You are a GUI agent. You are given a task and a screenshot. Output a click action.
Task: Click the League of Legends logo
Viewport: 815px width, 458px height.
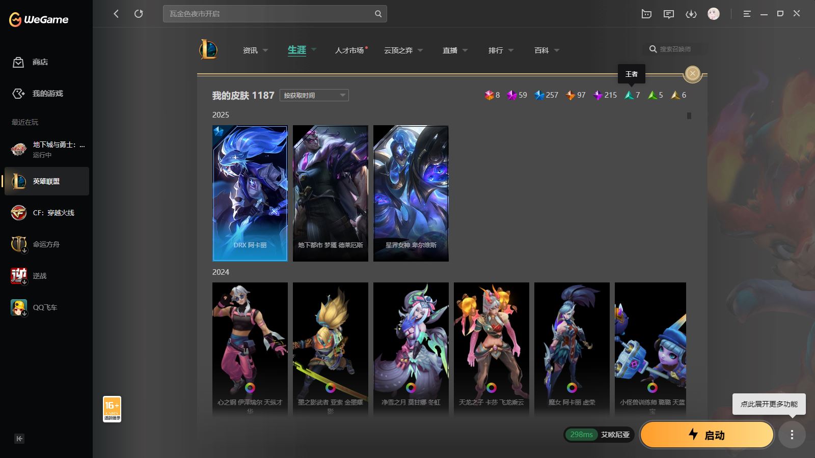(x=208, y=50)
